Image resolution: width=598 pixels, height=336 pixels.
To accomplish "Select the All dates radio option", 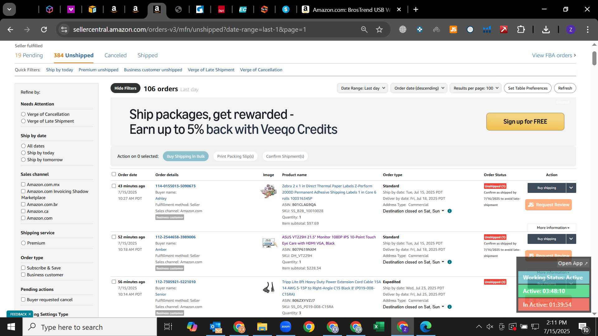I will coord(23,146).
